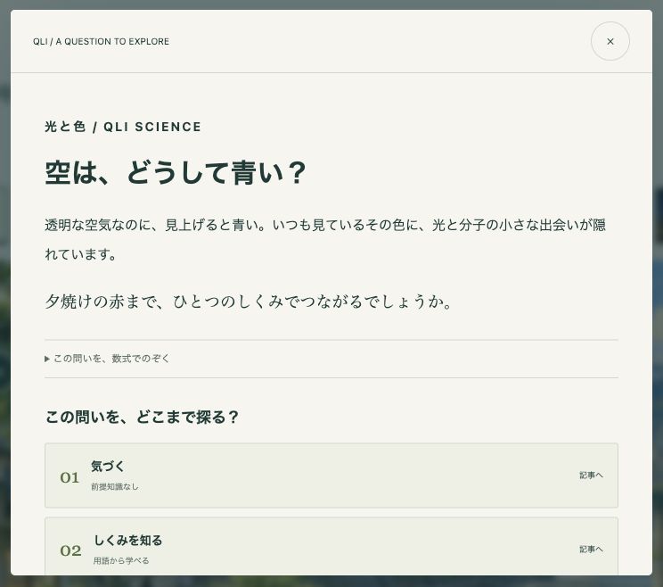Click the 'QLI / A QUESTION TO EXPLORE' header text
The width and height of the screenshot is (663, 587).
[101, 41]
